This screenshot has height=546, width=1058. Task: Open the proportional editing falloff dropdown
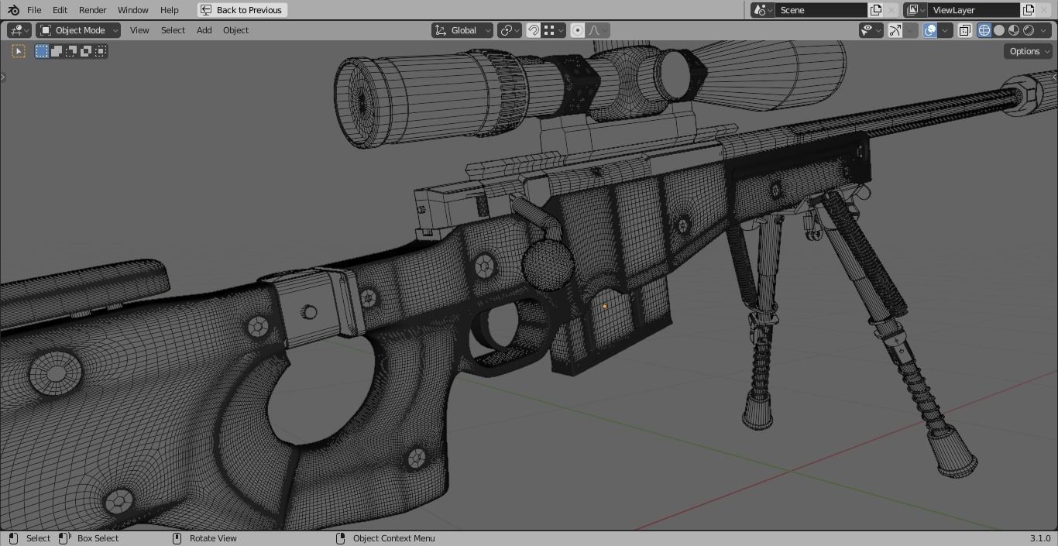[x=597, y=30]
